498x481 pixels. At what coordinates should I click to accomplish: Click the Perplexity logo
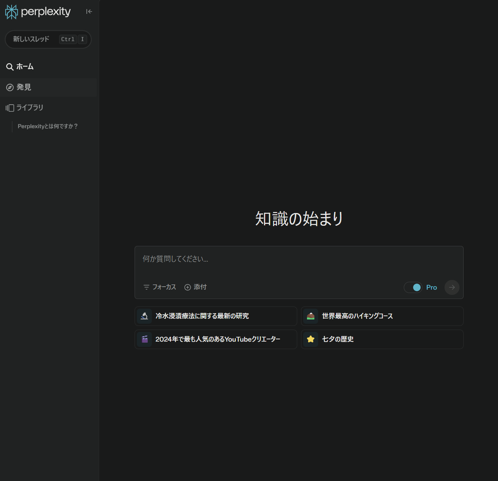tap(38, 12)
